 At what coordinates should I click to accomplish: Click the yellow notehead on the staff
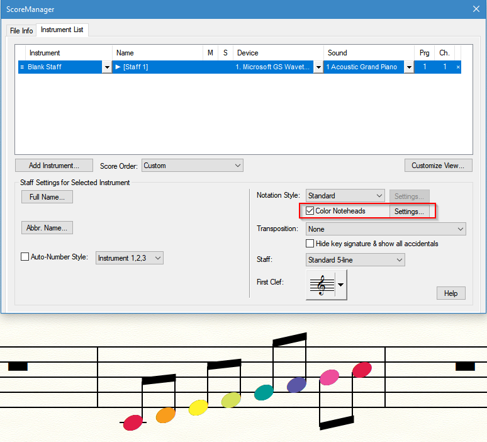[198, 407]
